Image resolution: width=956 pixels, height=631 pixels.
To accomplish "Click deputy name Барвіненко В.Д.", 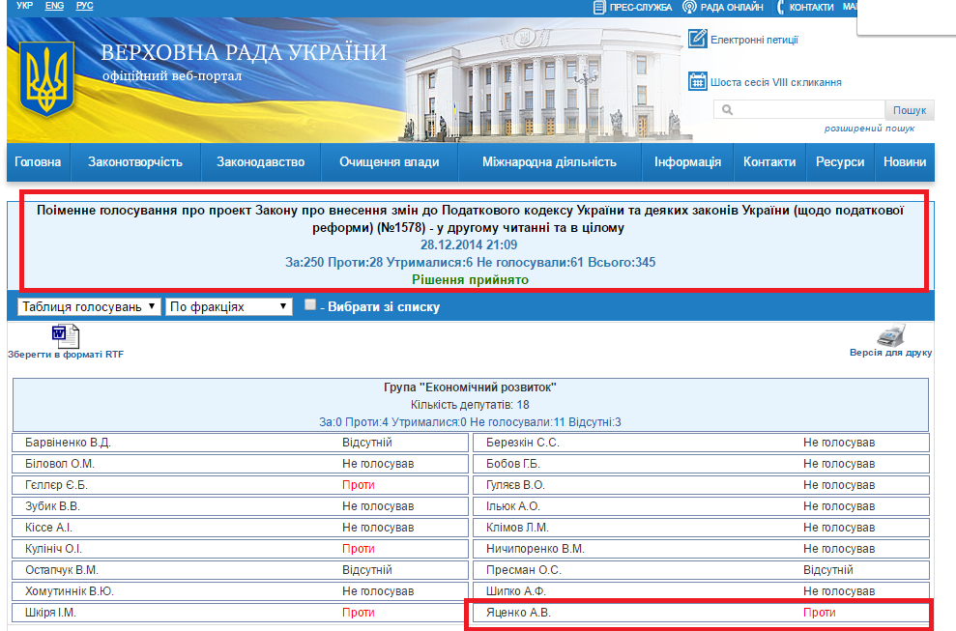I will [x=68, y=443].
